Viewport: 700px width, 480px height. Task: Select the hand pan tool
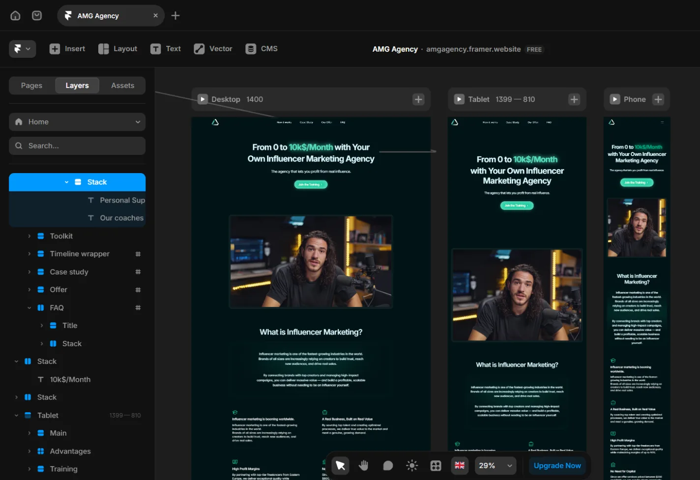[364, 466]
